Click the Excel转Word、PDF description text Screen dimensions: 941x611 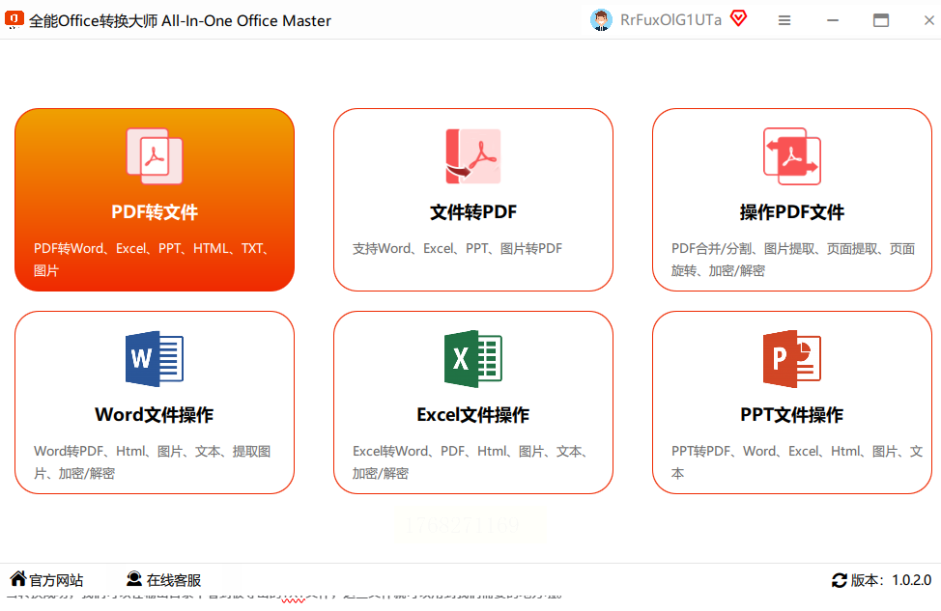click(x=470, y=462)
